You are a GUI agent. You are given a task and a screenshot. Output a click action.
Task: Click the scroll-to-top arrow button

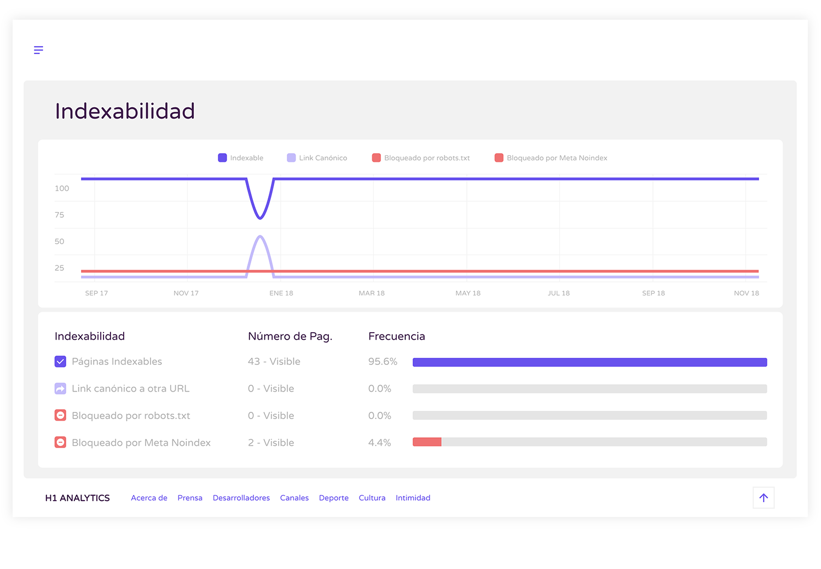[763, 498]
